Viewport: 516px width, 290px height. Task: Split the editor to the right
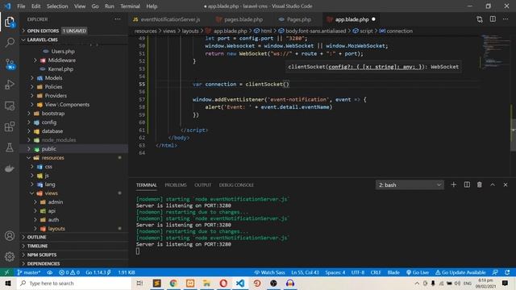pos(493,19)
